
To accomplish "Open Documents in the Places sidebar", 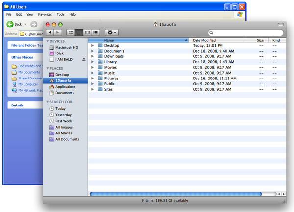I will [65, 93].
